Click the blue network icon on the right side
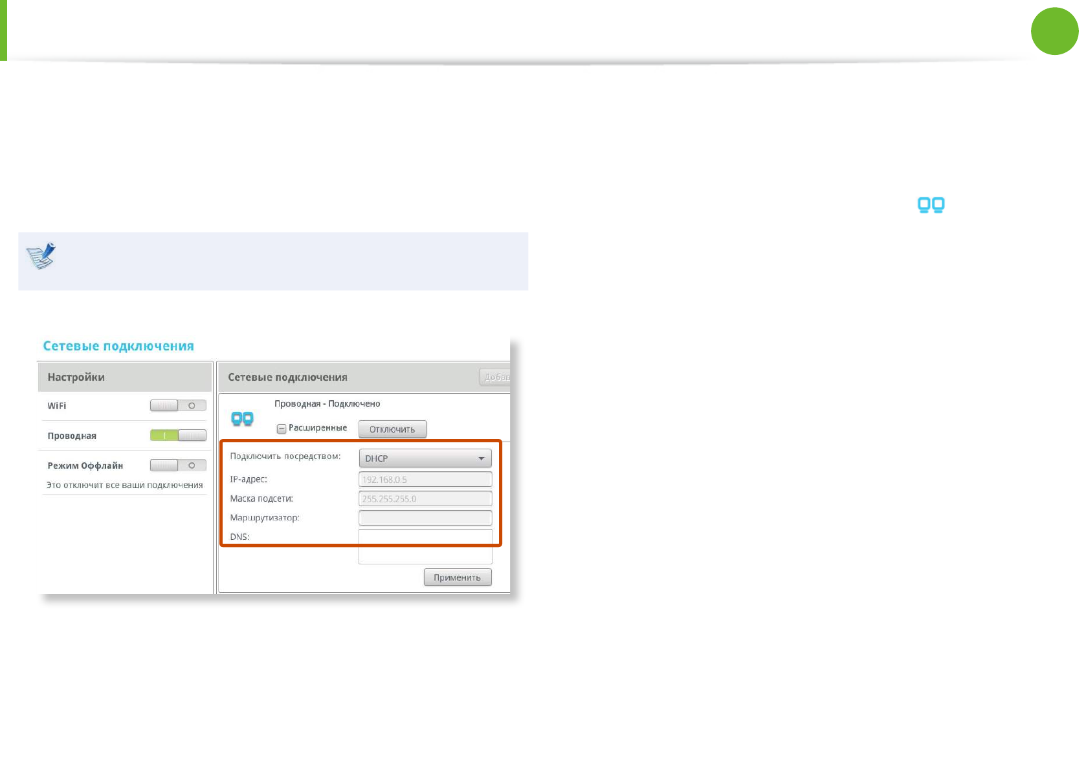Viewport: 1086px width, 770px height. pyautogui.click(x=931, y=206)
